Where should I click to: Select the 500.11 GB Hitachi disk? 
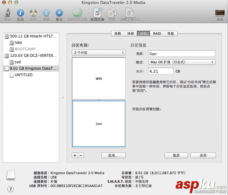coord(31,36)
